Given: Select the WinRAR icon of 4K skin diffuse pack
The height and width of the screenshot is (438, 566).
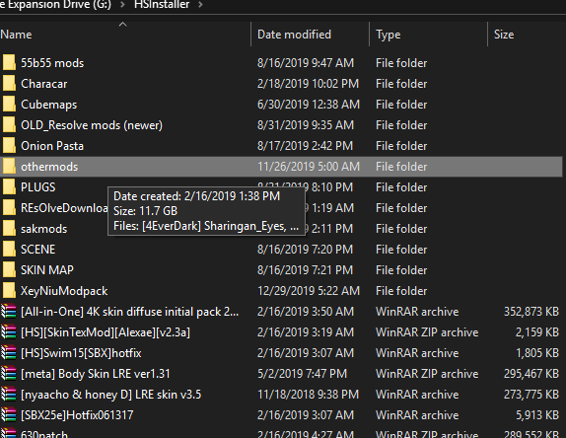Looking at the screenshot, I should pos(9,312).
